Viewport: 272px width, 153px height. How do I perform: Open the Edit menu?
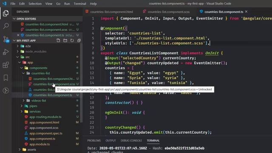22,4
